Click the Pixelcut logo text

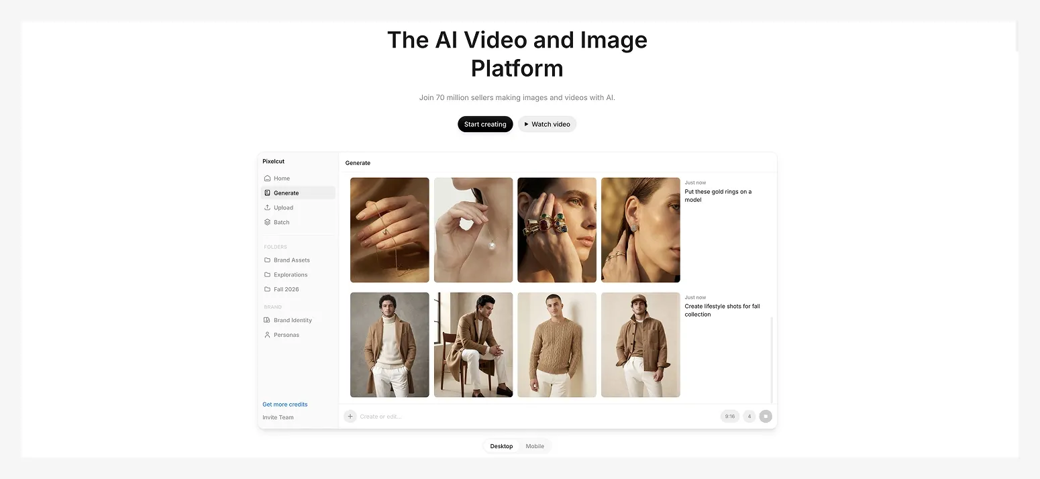pos(274,162)
